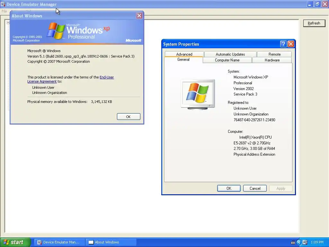329x247 pixels.
Task: Switch to About Windows taskbar button
Action: [111, 242]
